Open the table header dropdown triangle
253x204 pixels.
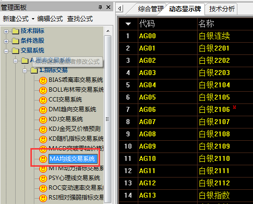tap(128, 24)
